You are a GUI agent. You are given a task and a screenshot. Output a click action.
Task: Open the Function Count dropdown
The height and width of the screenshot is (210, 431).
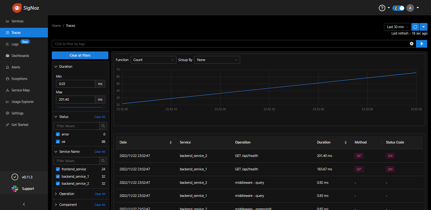click(x=153, y=60)
